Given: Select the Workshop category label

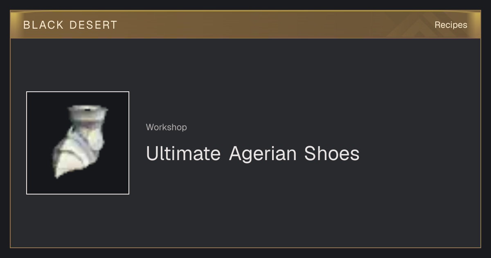Looking at the screenshot, I should pos(167,127).
